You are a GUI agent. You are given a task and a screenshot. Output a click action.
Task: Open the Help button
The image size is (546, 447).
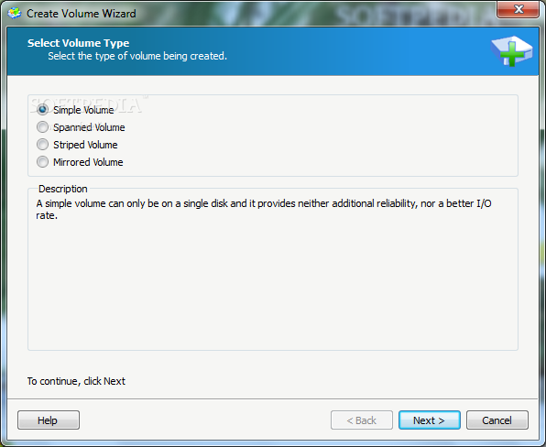point(49,420)
